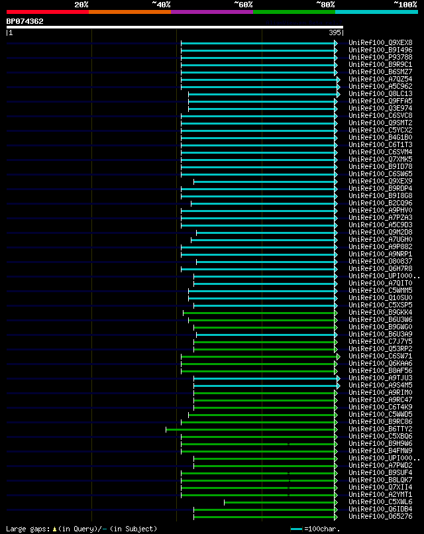Select the UniRef100_C5WMM5 label
This screenshot has height=534, width=424.
[380, 291]
